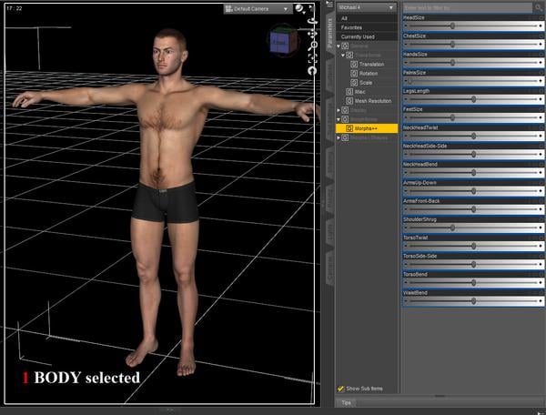The image size is (546, 415).
Task: Open the HeadSize property settings gear
Action: point(541,17)
